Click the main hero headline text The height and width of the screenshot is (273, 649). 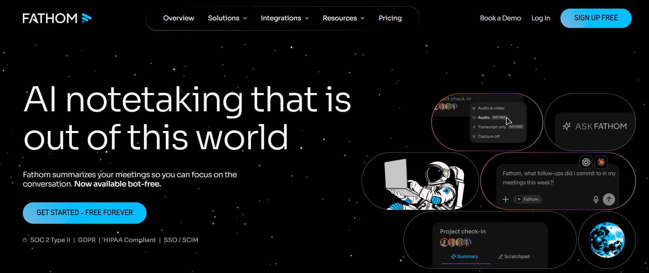pos(188,118)
